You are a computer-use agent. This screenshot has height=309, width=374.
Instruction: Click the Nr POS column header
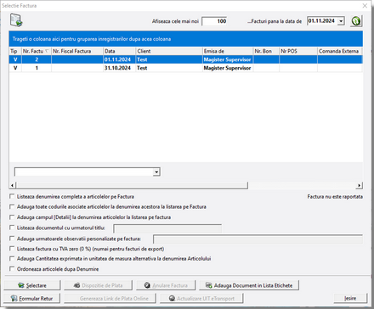[x=298, y=51]
